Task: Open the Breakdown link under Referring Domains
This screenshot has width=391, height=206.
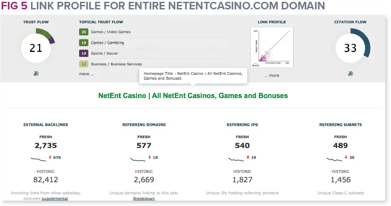Action: click(x=144, y=198)
